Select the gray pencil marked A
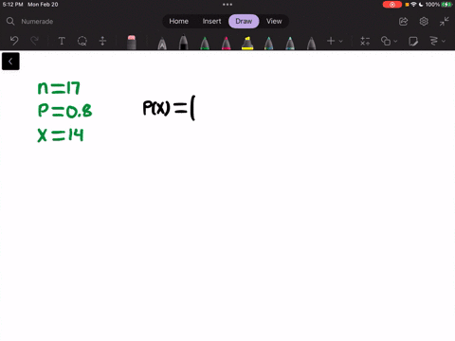 pyautogui.click(x=162, y=44)
